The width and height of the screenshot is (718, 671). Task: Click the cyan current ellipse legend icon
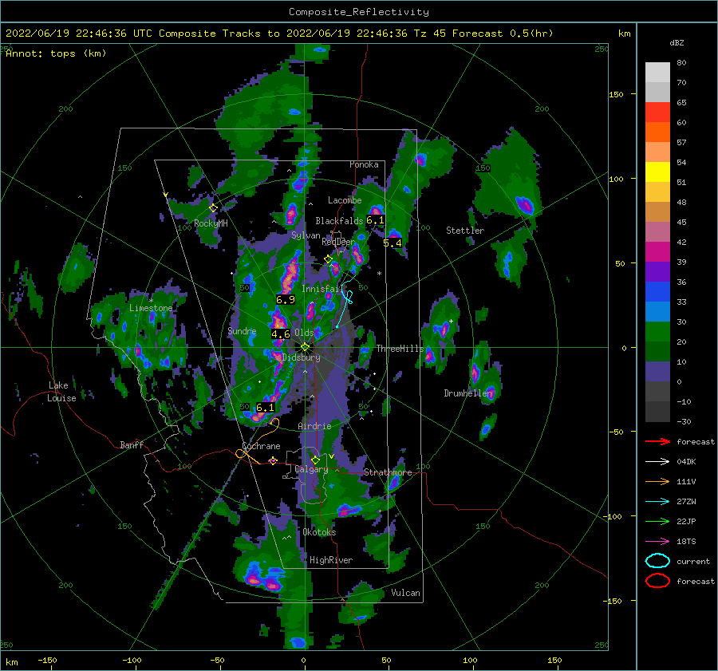tap(657, 561)
